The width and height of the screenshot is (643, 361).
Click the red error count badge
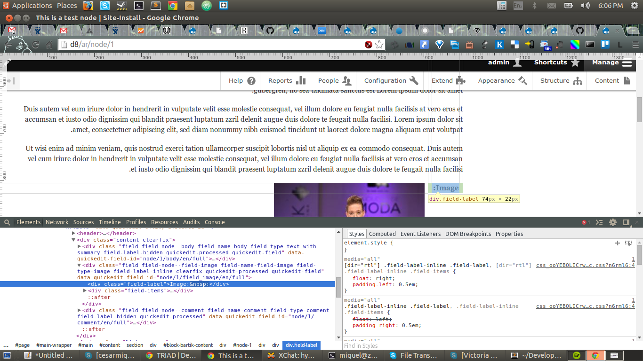pos(586,222)
